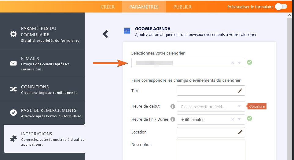Clear the + 60 minutes duration value
This screenshot has width=294, height=160.
tap(233, 119)
